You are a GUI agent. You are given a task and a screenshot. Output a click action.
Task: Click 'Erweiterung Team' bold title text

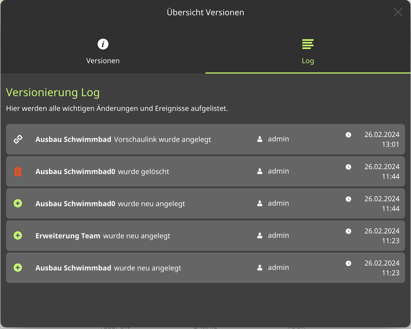pos(68,236)
